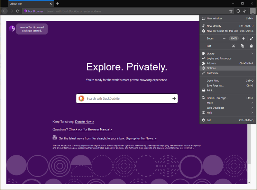257x190 pixels.
Task: Reset zoom via the 100% indicator
Action: tap(234, 38)
